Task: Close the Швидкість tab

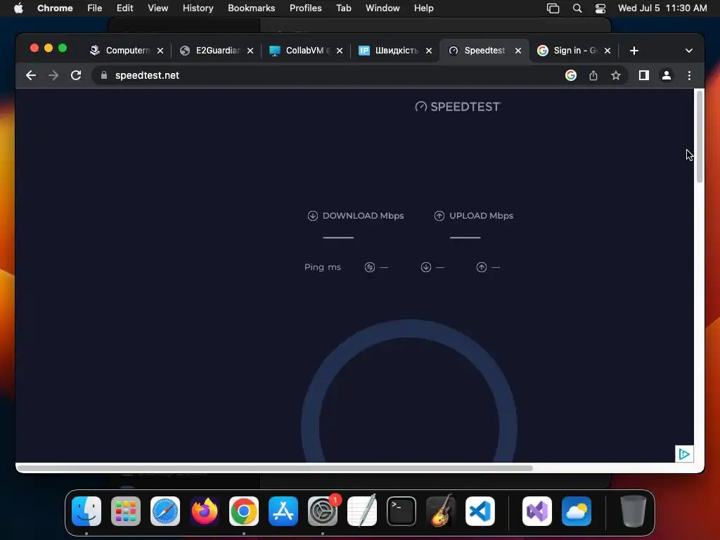Action: pos(429,51)
